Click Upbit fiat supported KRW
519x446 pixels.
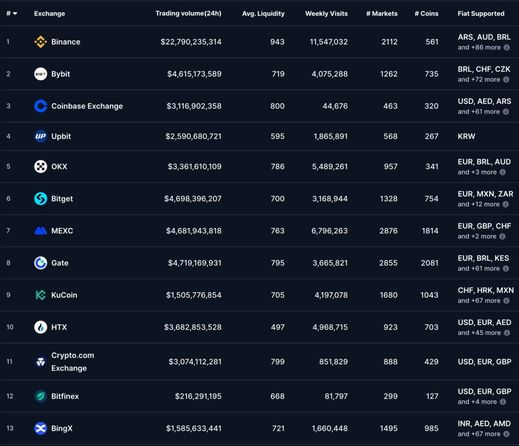[466, 136]
